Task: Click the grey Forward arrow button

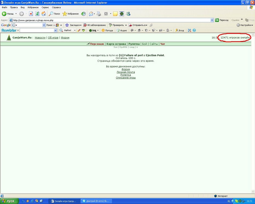Action: click(x=21, y=14)
